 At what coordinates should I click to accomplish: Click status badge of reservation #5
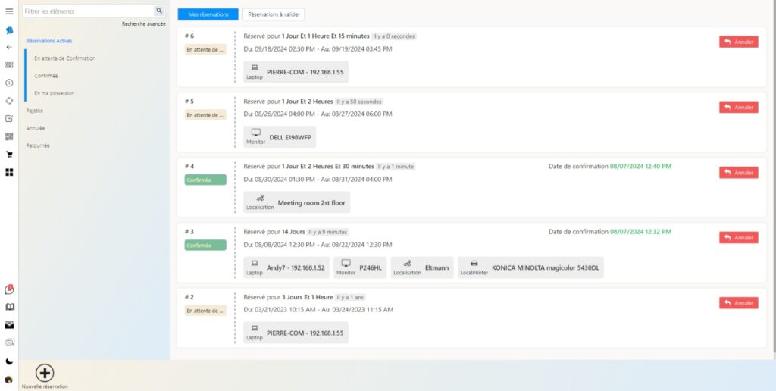[x=205, y=115]
